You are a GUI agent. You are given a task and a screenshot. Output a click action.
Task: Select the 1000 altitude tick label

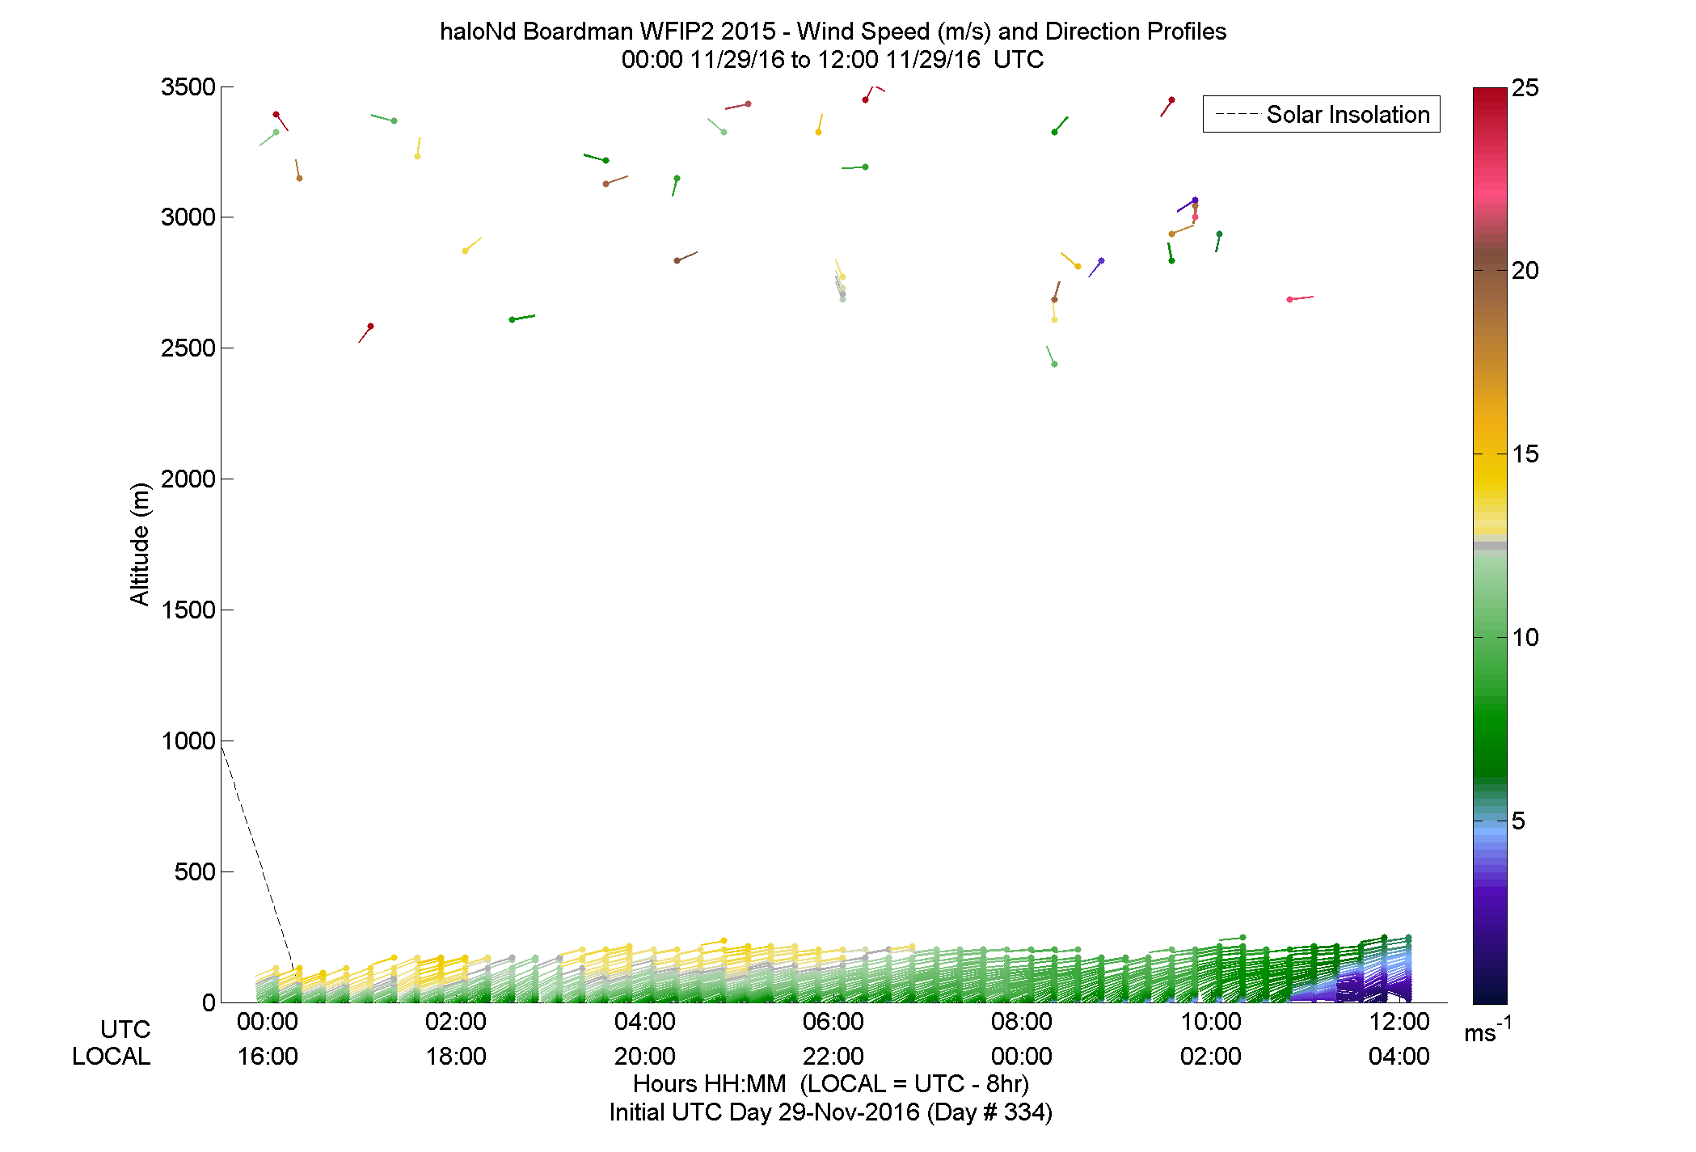[x=188, y=741]
